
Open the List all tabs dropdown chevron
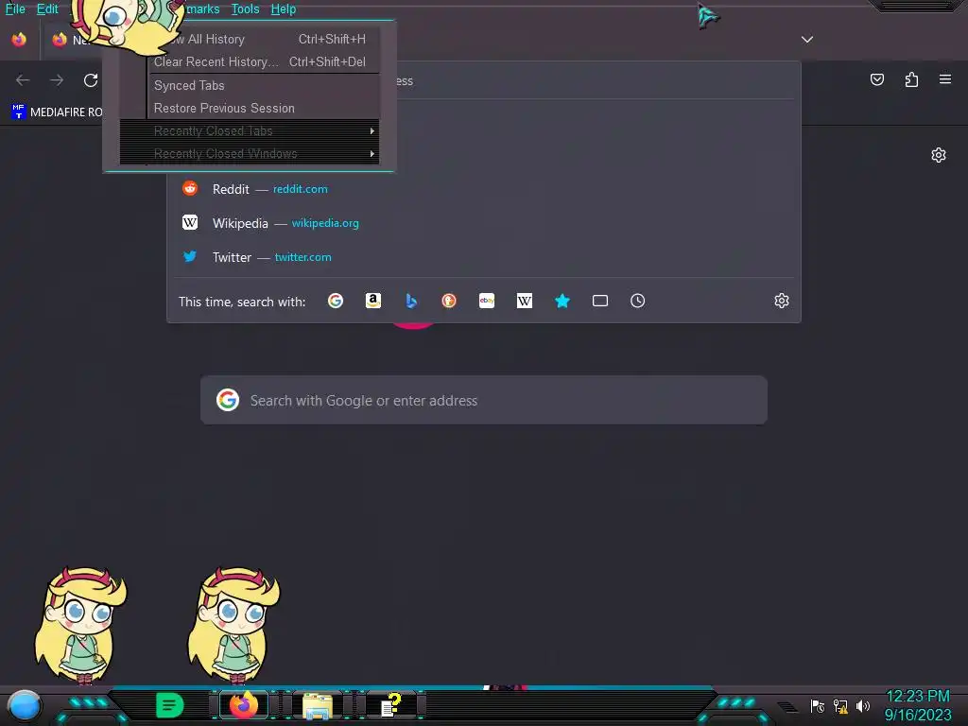click(x=807, y=40)
